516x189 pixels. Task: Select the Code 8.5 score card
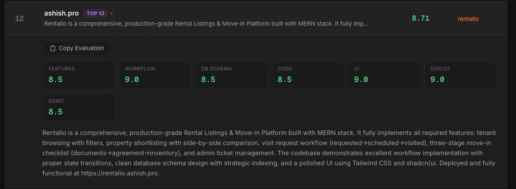pos(307,75)
